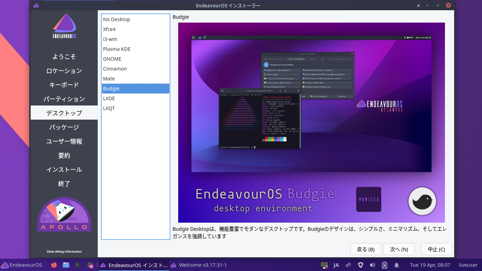Viewport: 482px width, 271px height.
Task: Choose i3-wm from the list
Action: click(x=135, y=39)
